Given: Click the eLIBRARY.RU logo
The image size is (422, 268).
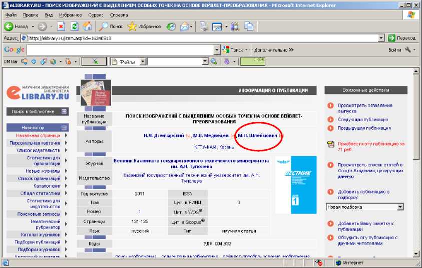Looking at the screenshot, I should pos(38,93).
